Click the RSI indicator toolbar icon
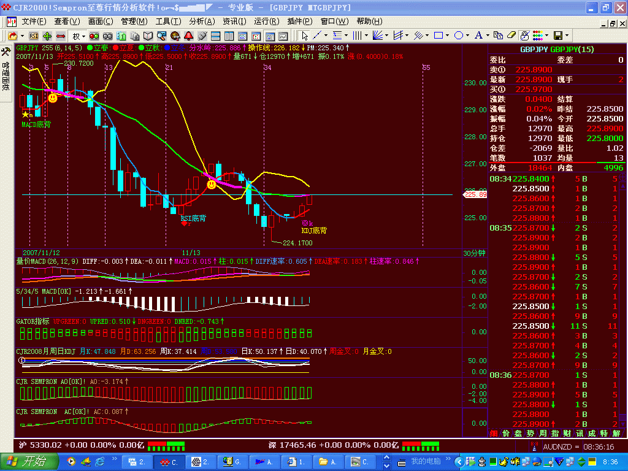Screen dimensions: 628x471 [x=34, y=36]
